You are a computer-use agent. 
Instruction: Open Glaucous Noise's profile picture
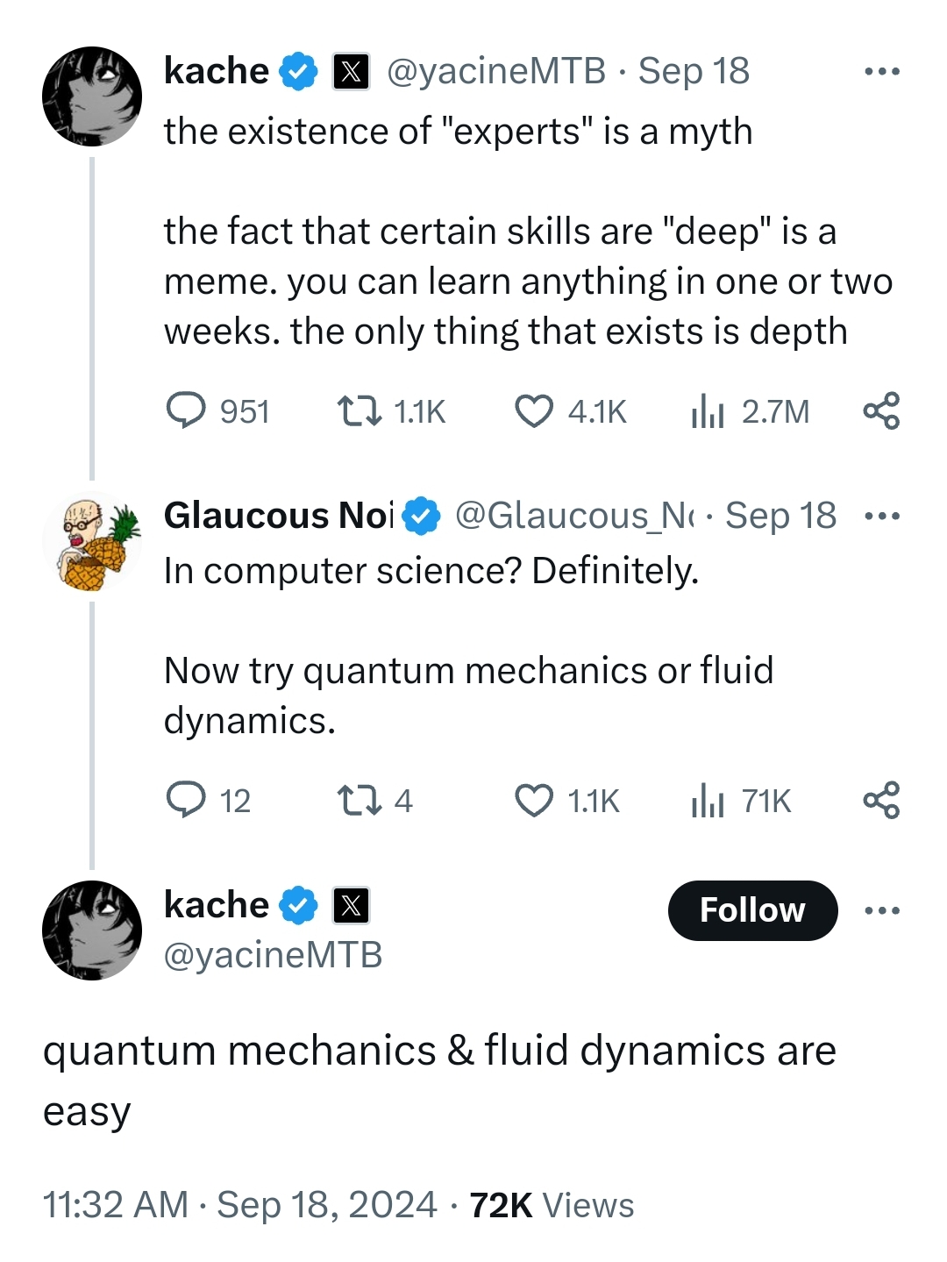[92, 541]
